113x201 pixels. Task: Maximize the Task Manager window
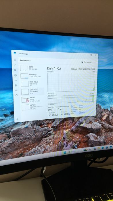tap(91, 55)
